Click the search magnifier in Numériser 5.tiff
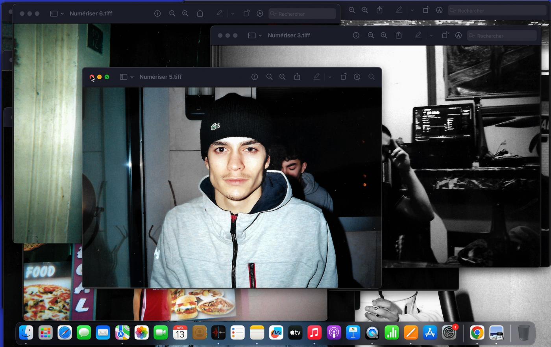The width and height of the screenshot is (551, 347). [371, 77]
